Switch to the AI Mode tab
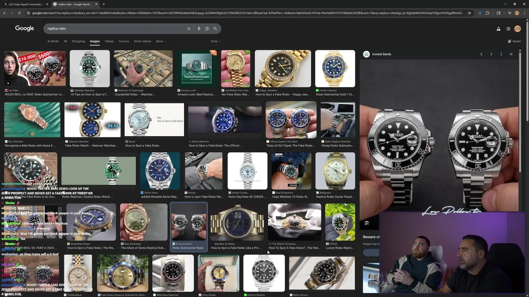Screen dimensions: 529x297 point(53,41)
